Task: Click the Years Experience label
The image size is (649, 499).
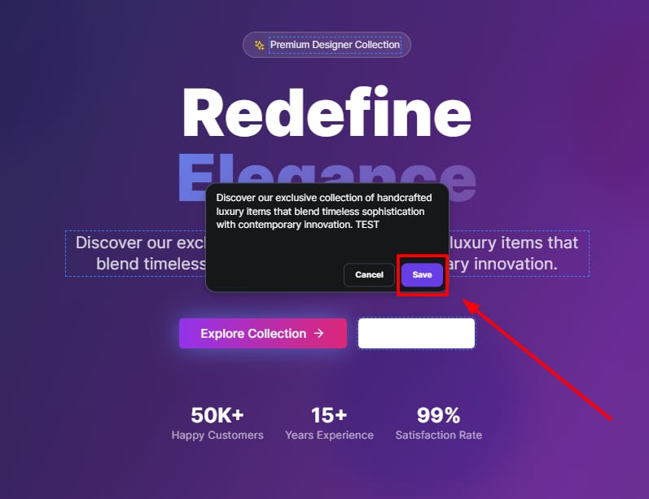Action: coord(330,436)
